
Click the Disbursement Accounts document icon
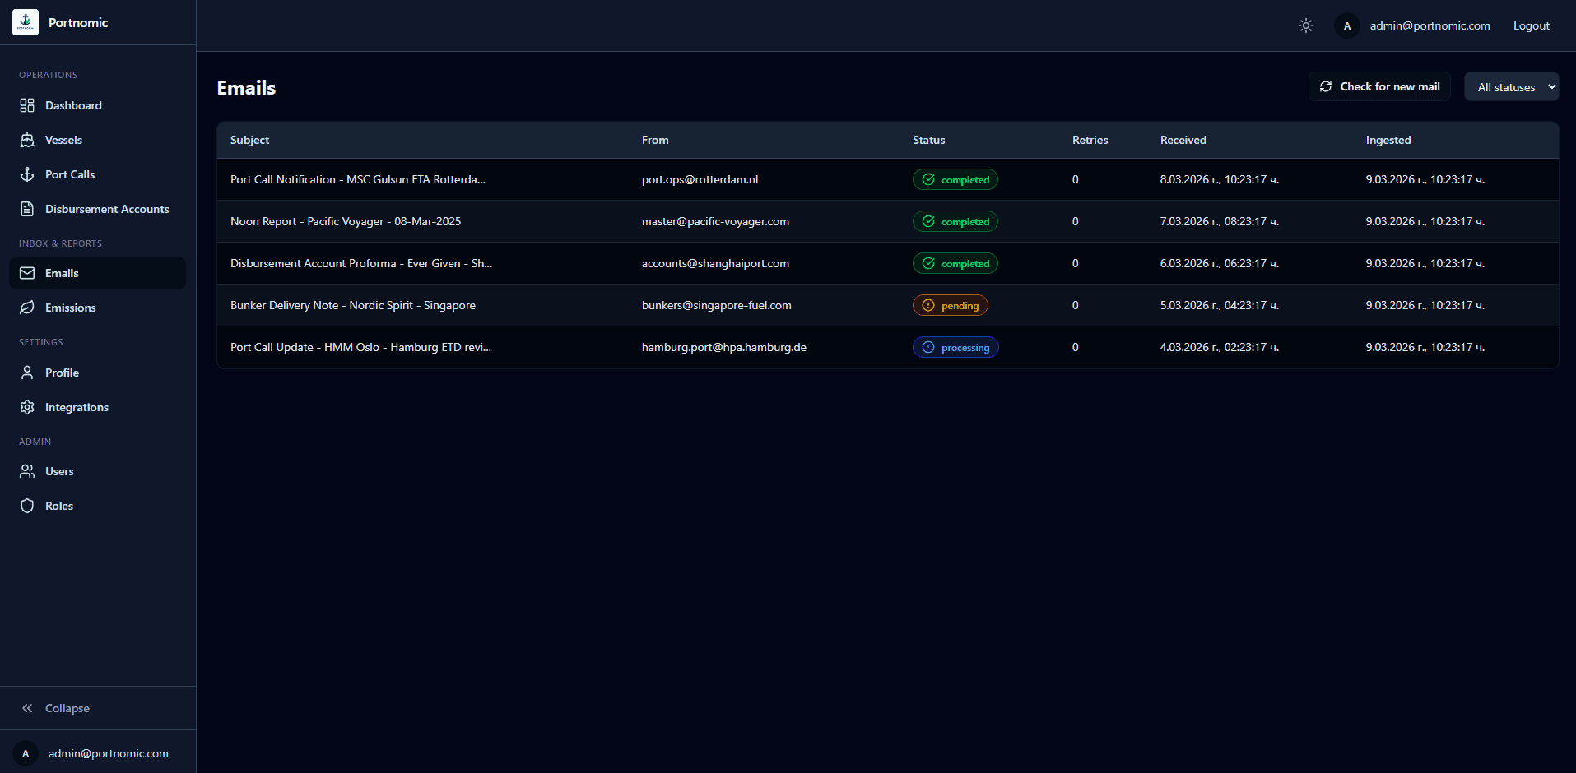[x=27, y=209]
